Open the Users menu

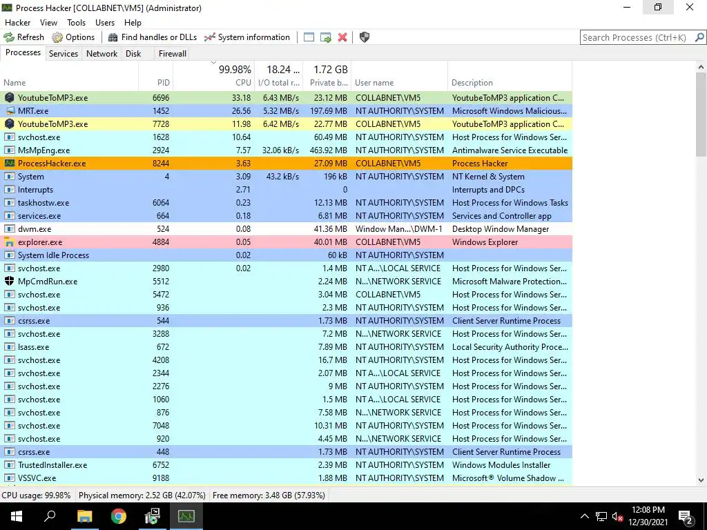coord(105,23)
